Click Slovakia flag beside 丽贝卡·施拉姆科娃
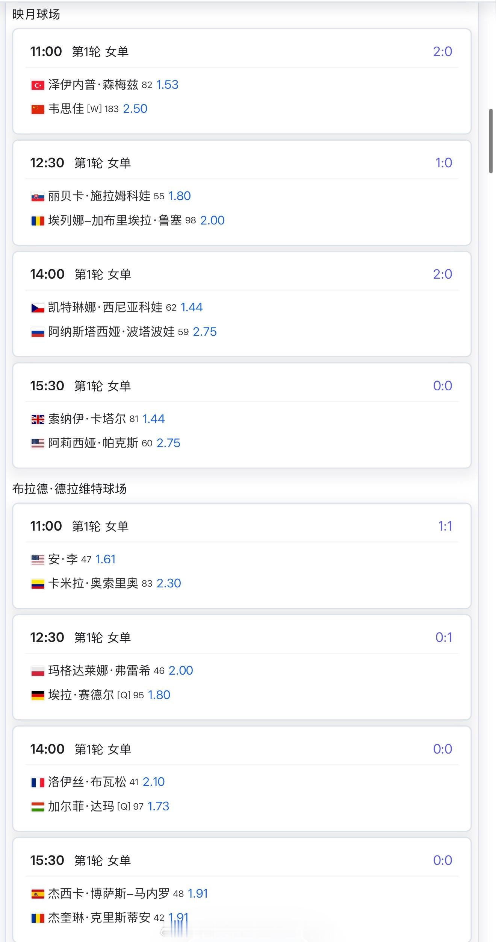 pyautogui.click(x=38, y=197)
